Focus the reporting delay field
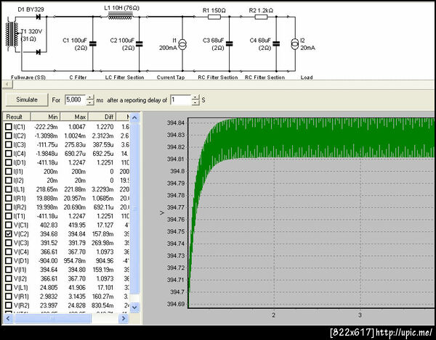 tap(181, 100)
